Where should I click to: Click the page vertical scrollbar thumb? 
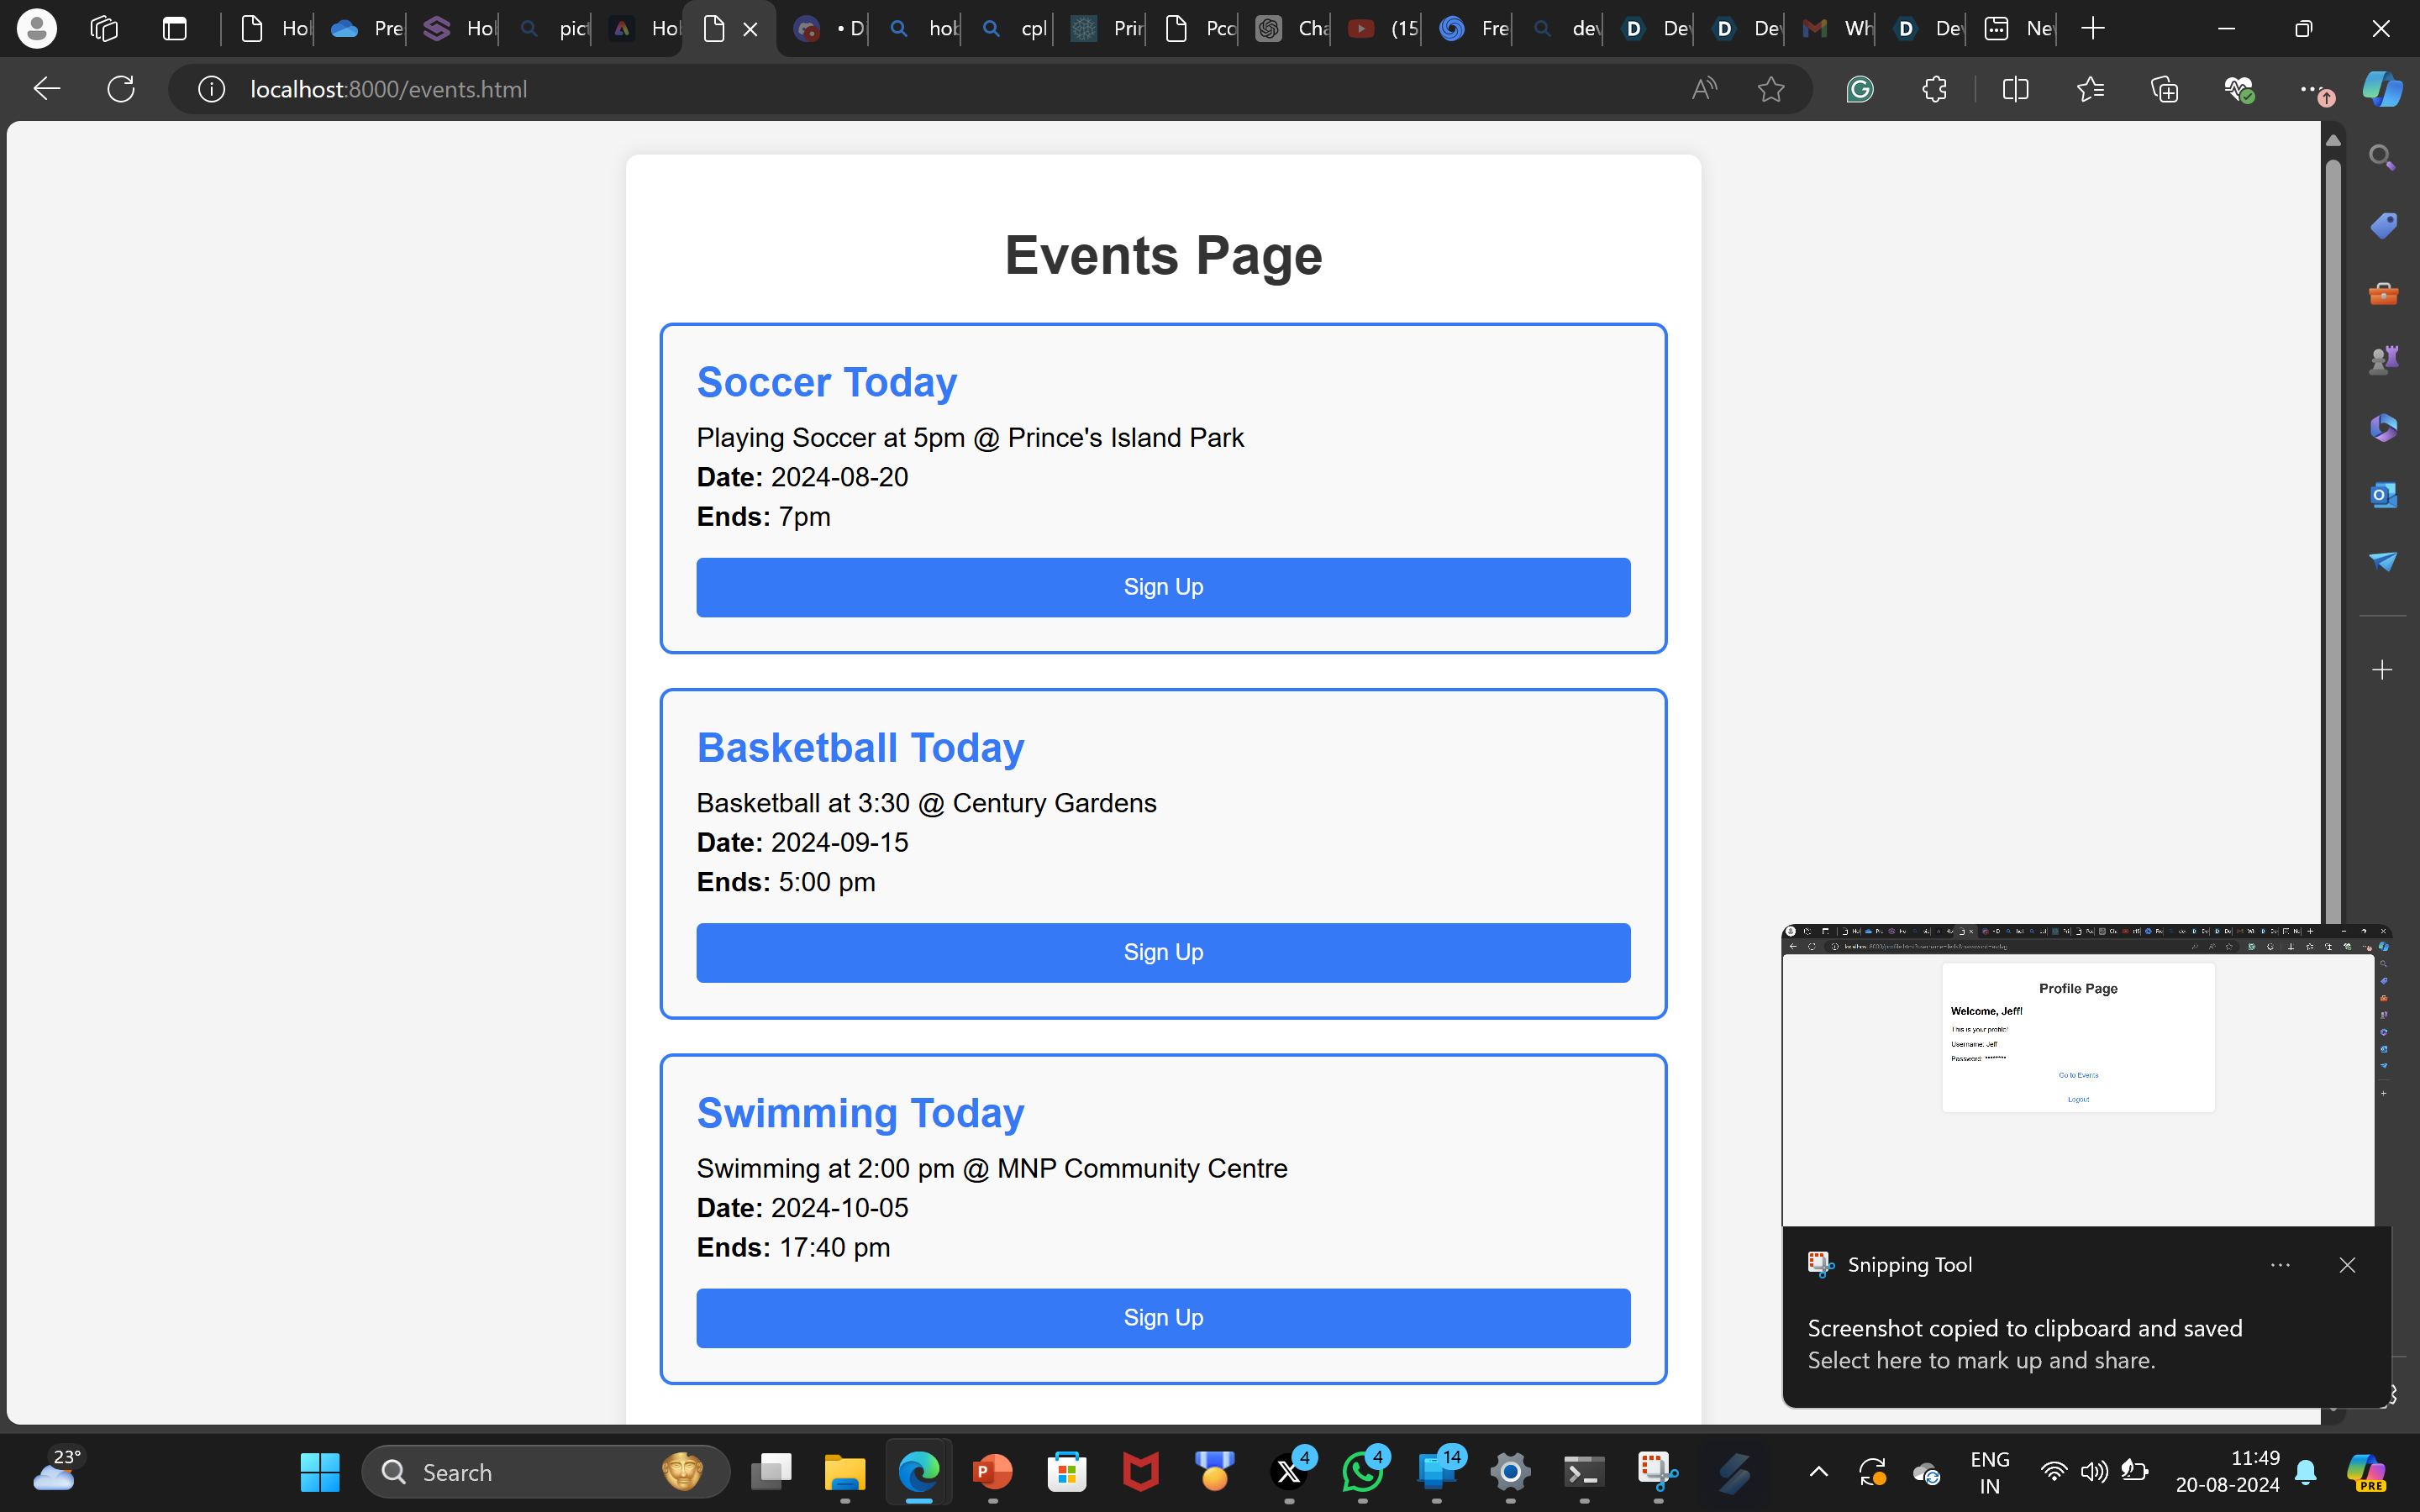2333,540
